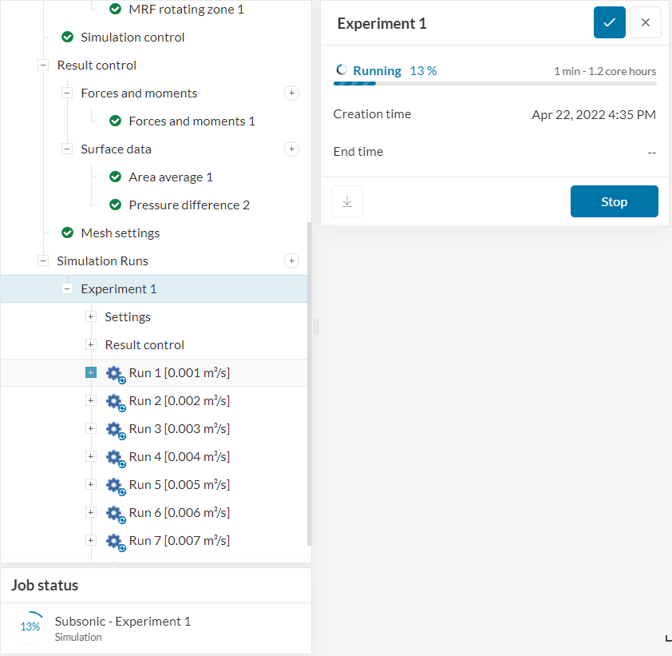
Task: Click the Running progress bar
Action: [x=495, y=83]
